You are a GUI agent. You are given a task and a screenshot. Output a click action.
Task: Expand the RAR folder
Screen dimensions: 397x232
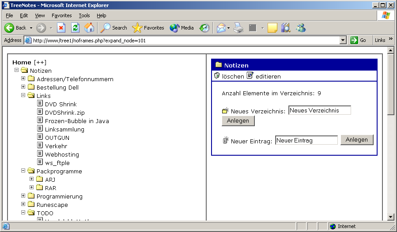32,187
